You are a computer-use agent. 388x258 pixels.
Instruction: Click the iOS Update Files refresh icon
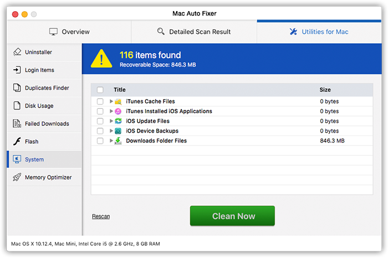[x=118, y=121]
